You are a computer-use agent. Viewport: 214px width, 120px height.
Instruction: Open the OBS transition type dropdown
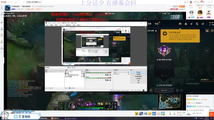(x=120, y=72)
